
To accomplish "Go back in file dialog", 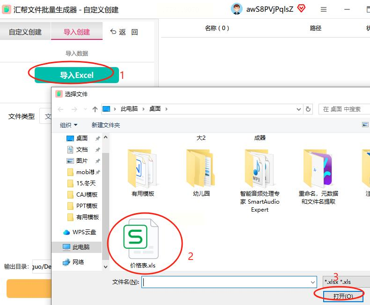I will click(x=60, y=109).
